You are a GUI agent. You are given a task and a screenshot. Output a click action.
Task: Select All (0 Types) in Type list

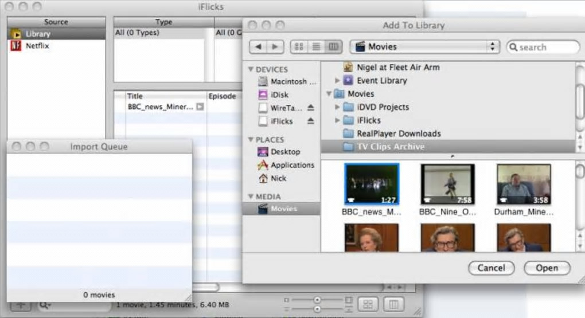pos(159,33)
